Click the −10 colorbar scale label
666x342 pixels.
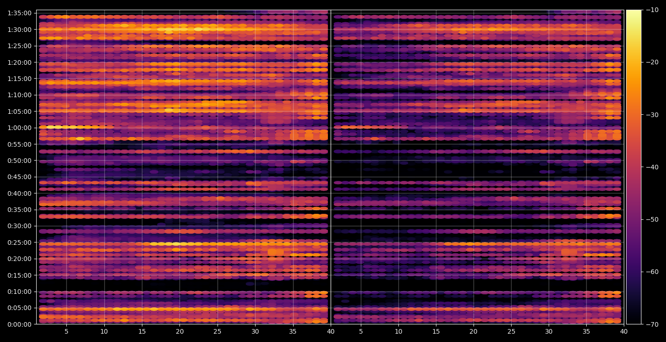point(652,10)
